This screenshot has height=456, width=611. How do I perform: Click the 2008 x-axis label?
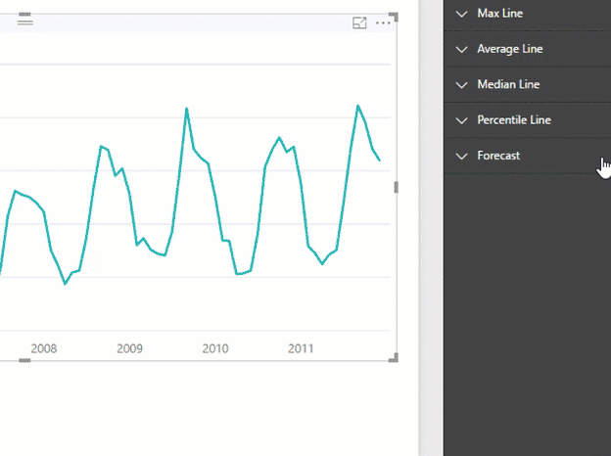[44, 348]
